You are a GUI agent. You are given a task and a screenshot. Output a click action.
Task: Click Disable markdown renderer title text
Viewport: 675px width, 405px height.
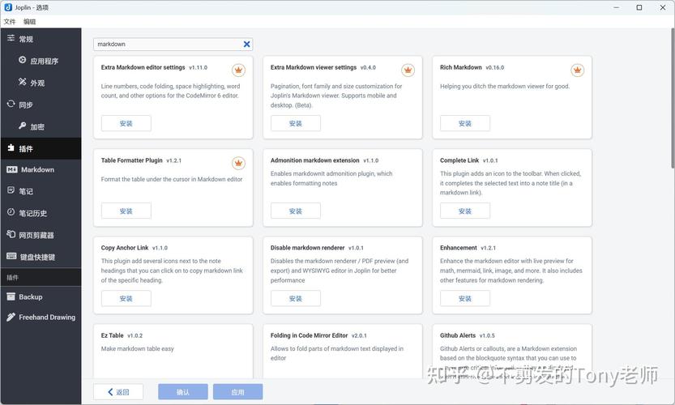(x=307, y=248)
